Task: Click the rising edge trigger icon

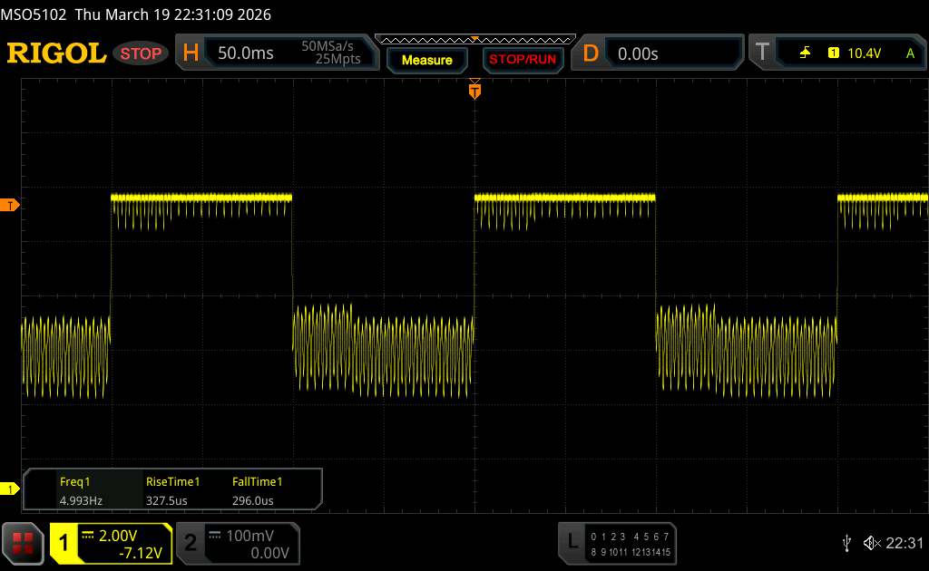Action: point(804,53)
